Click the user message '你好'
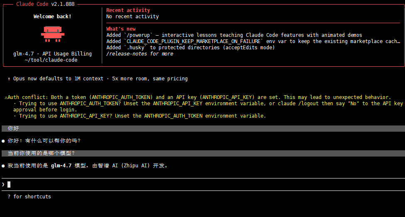Screen dimensions: 405x217 tap(13, 128)
